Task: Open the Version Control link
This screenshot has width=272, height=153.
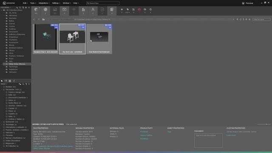Action: 146,135
